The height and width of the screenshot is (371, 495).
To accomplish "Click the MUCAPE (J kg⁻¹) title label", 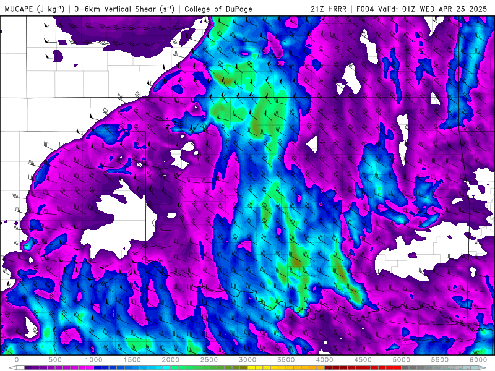I will [x=35, y=9].
